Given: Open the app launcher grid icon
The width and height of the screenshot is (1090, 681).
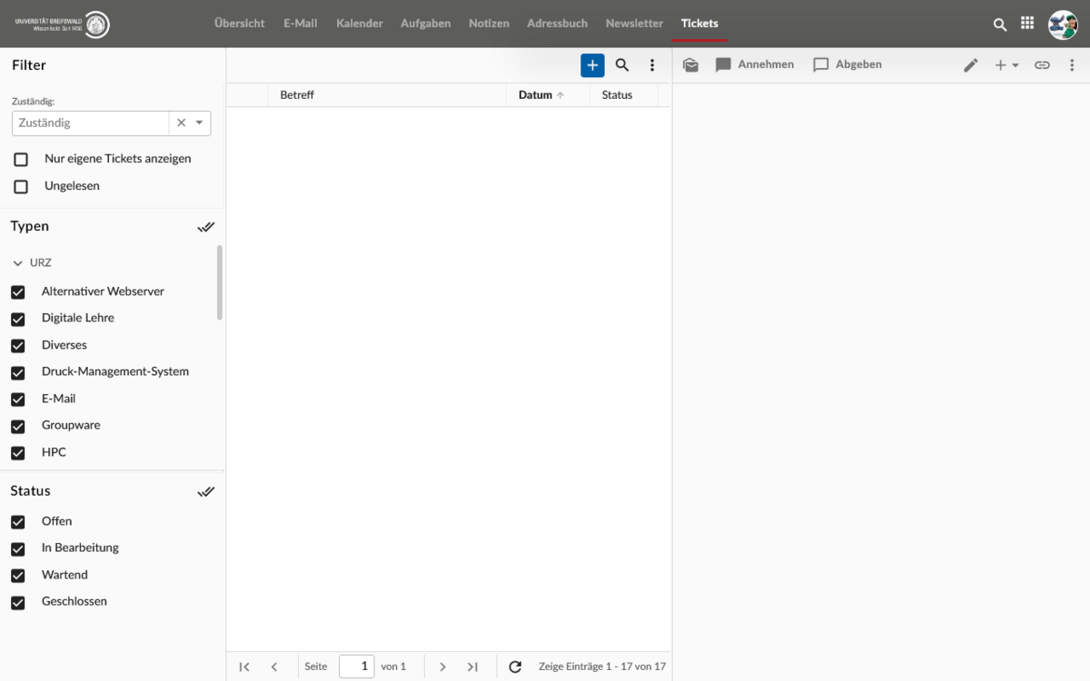Looking at the screenshot, I should tap(1027, 25).
